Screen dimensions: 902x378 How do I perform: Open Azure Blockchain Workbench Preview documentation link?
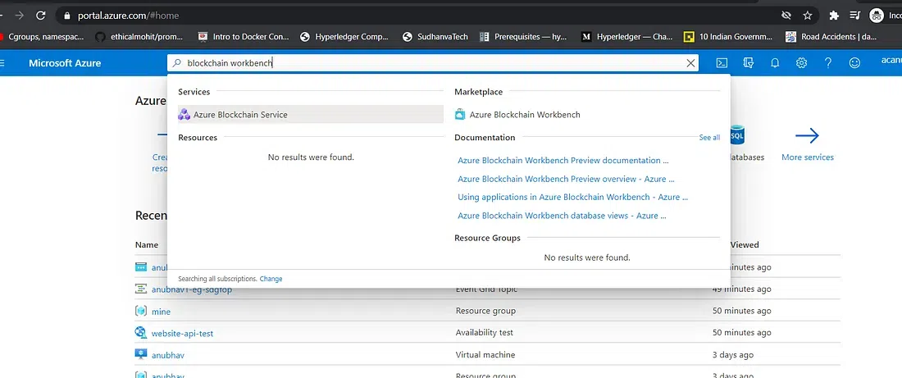click(563, 161)
